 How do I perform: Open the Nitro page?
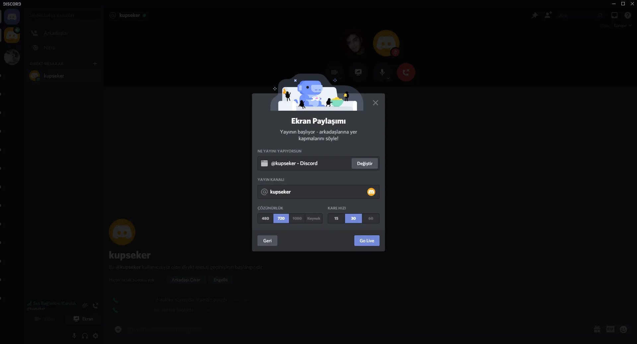tap(63, 48)
